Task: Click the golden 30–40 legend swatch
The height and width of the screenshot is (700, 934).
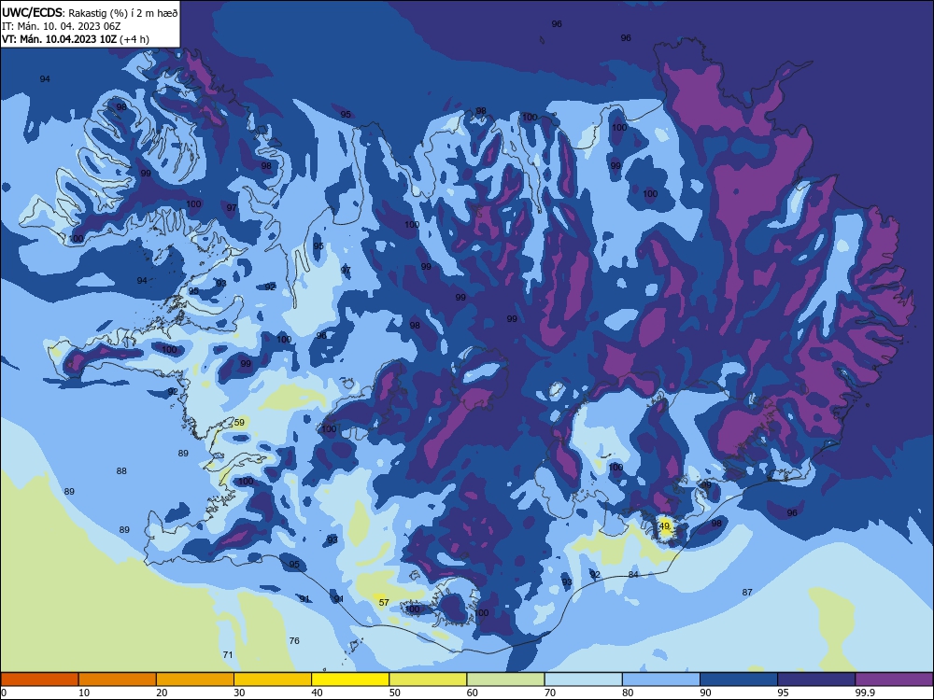Action: [273, 679]
